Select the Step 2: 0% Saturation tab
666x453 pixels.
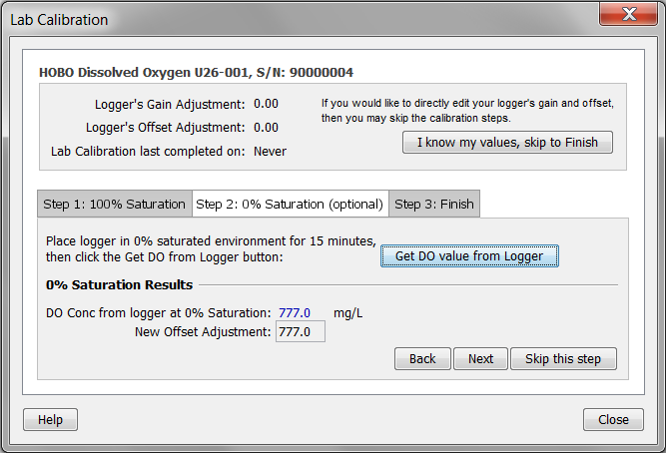(x=290, y=204)
